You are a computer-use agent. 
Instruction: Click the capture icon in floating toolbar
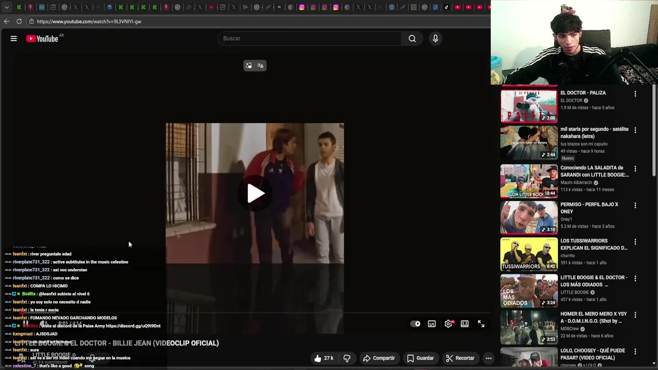pos(249,66)
